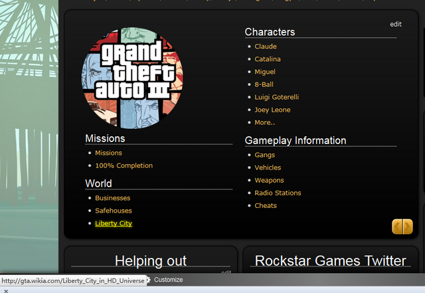Image resolution: width=425 pixels, height=293 pixels.
Task: Click the World section heading
Action: 98,183
